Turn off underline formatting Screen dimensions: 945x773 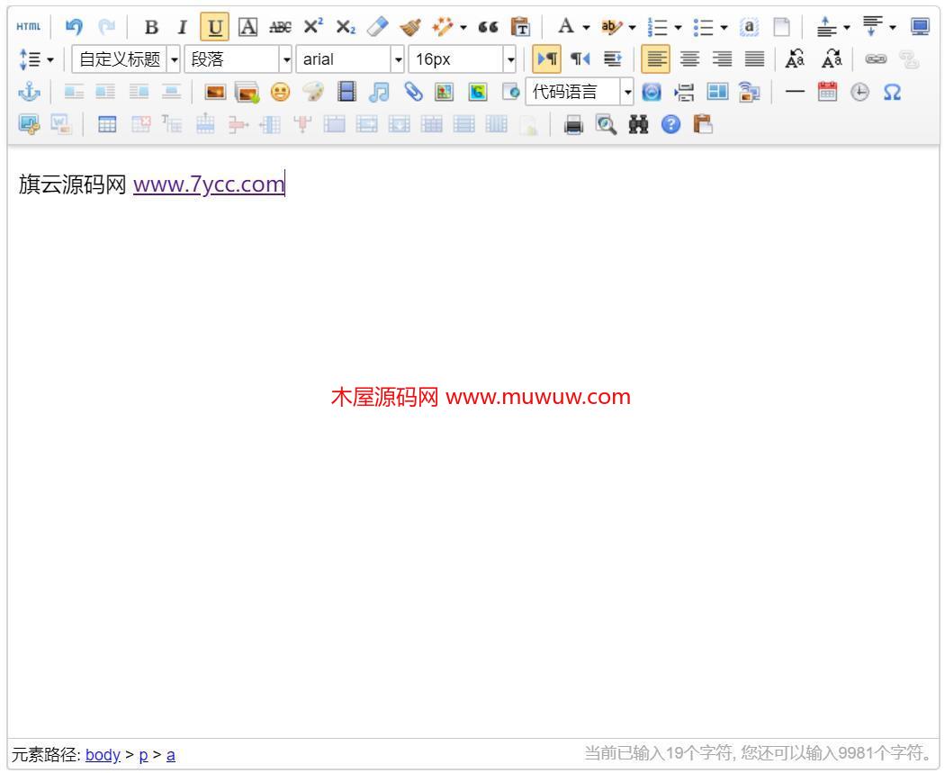coord(213,27)
